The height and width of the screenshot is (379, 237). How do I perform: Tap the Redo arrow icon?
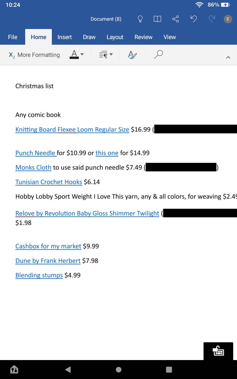(211, 19)
